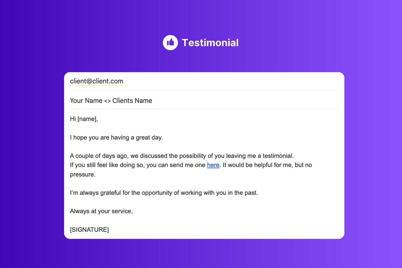Click the sentence "I'm always grateful for the opportunity"
Screen dimensions: 402x268
[x=164, y=193]
